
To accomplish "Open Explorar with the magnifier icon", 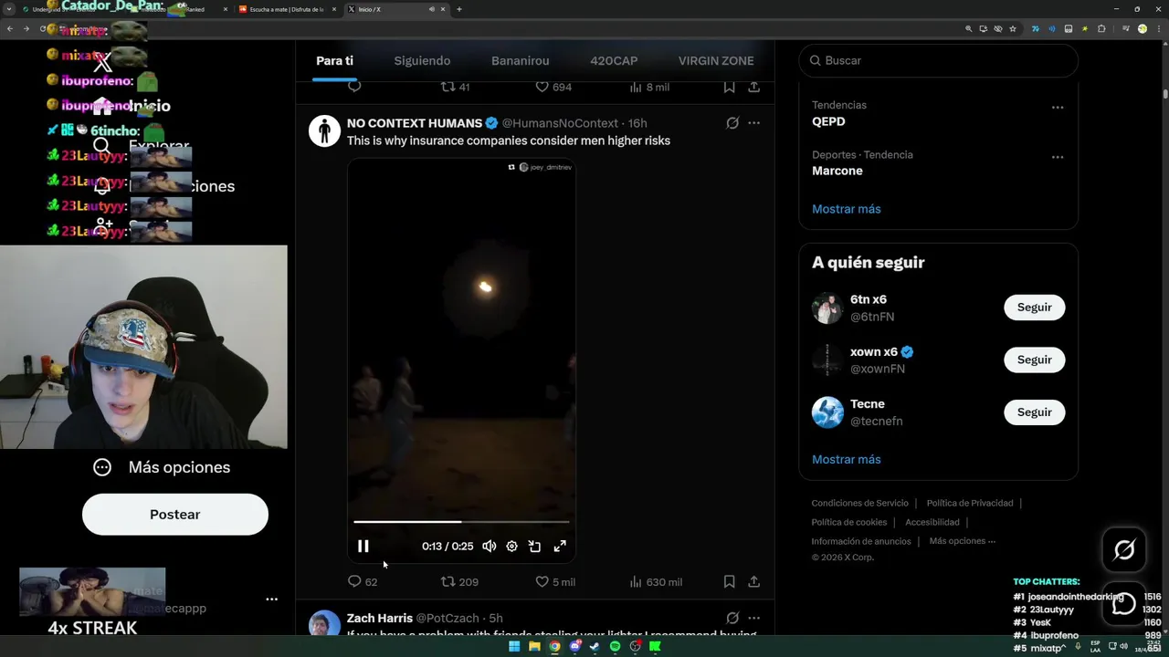I will pyautogui.click(x=102, y=146).
